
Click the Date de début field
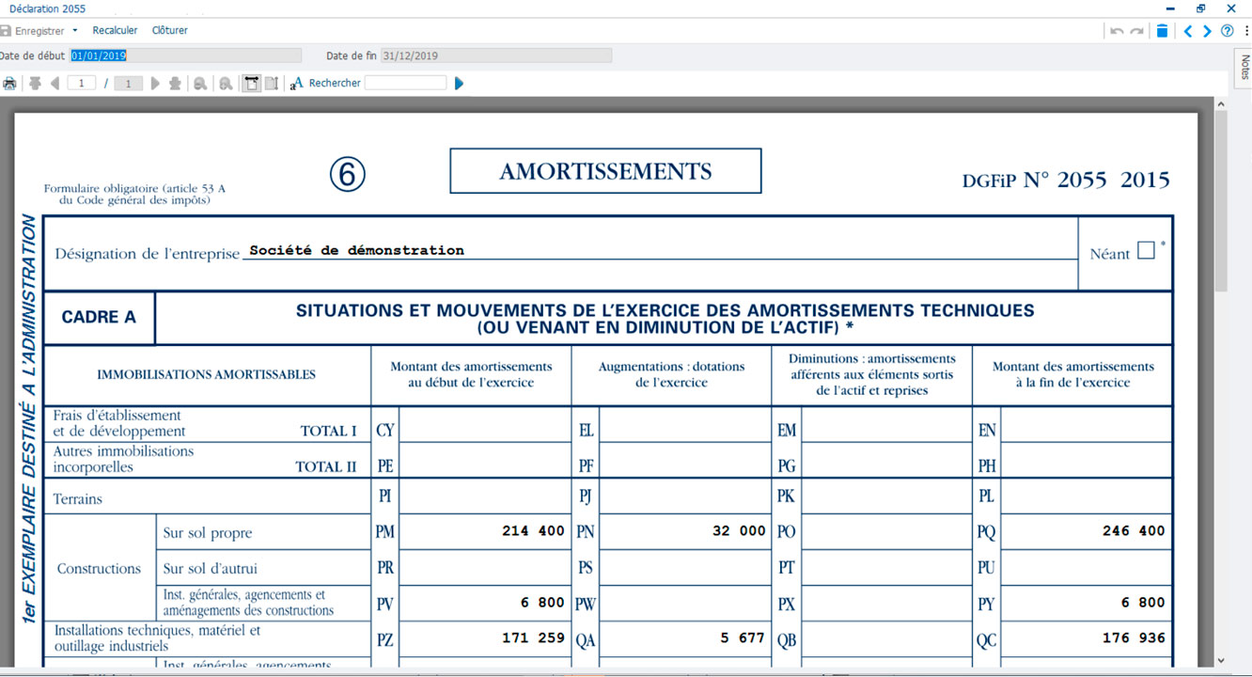[185, 56]
